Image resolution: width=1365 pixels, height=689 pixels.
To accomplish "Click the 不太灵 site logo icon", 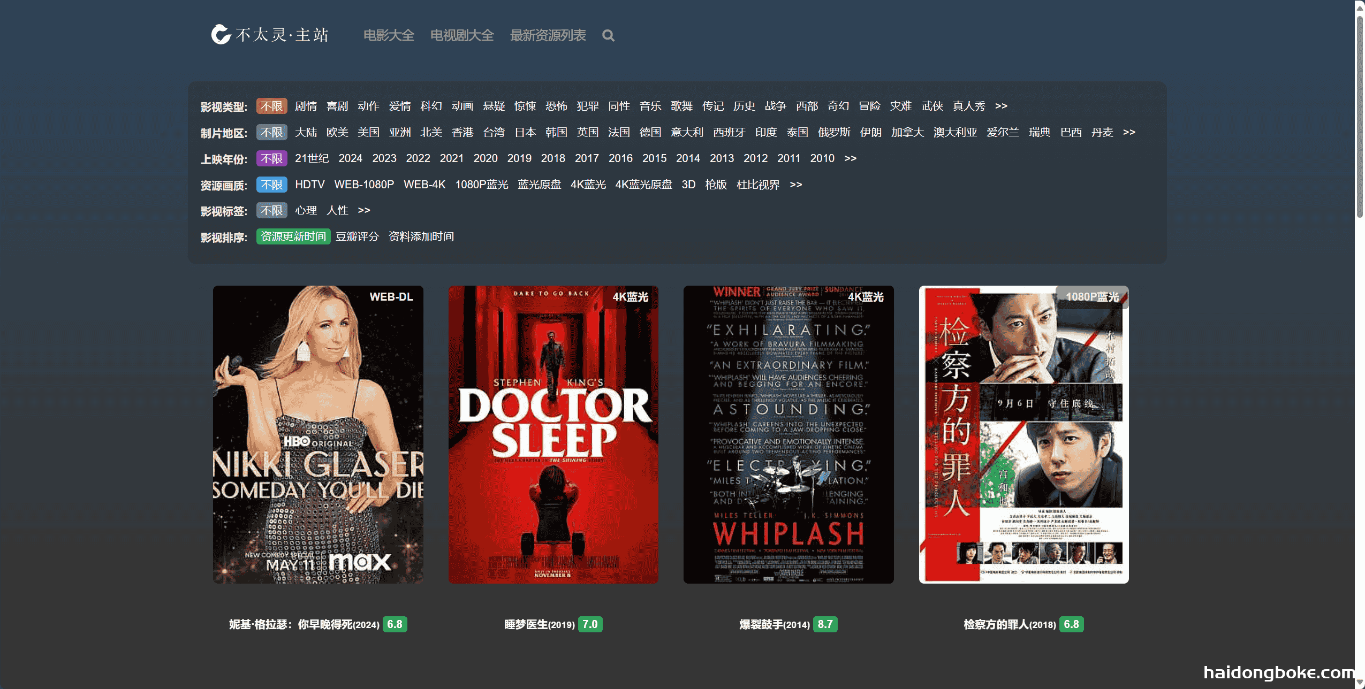I will pos(221,35).
